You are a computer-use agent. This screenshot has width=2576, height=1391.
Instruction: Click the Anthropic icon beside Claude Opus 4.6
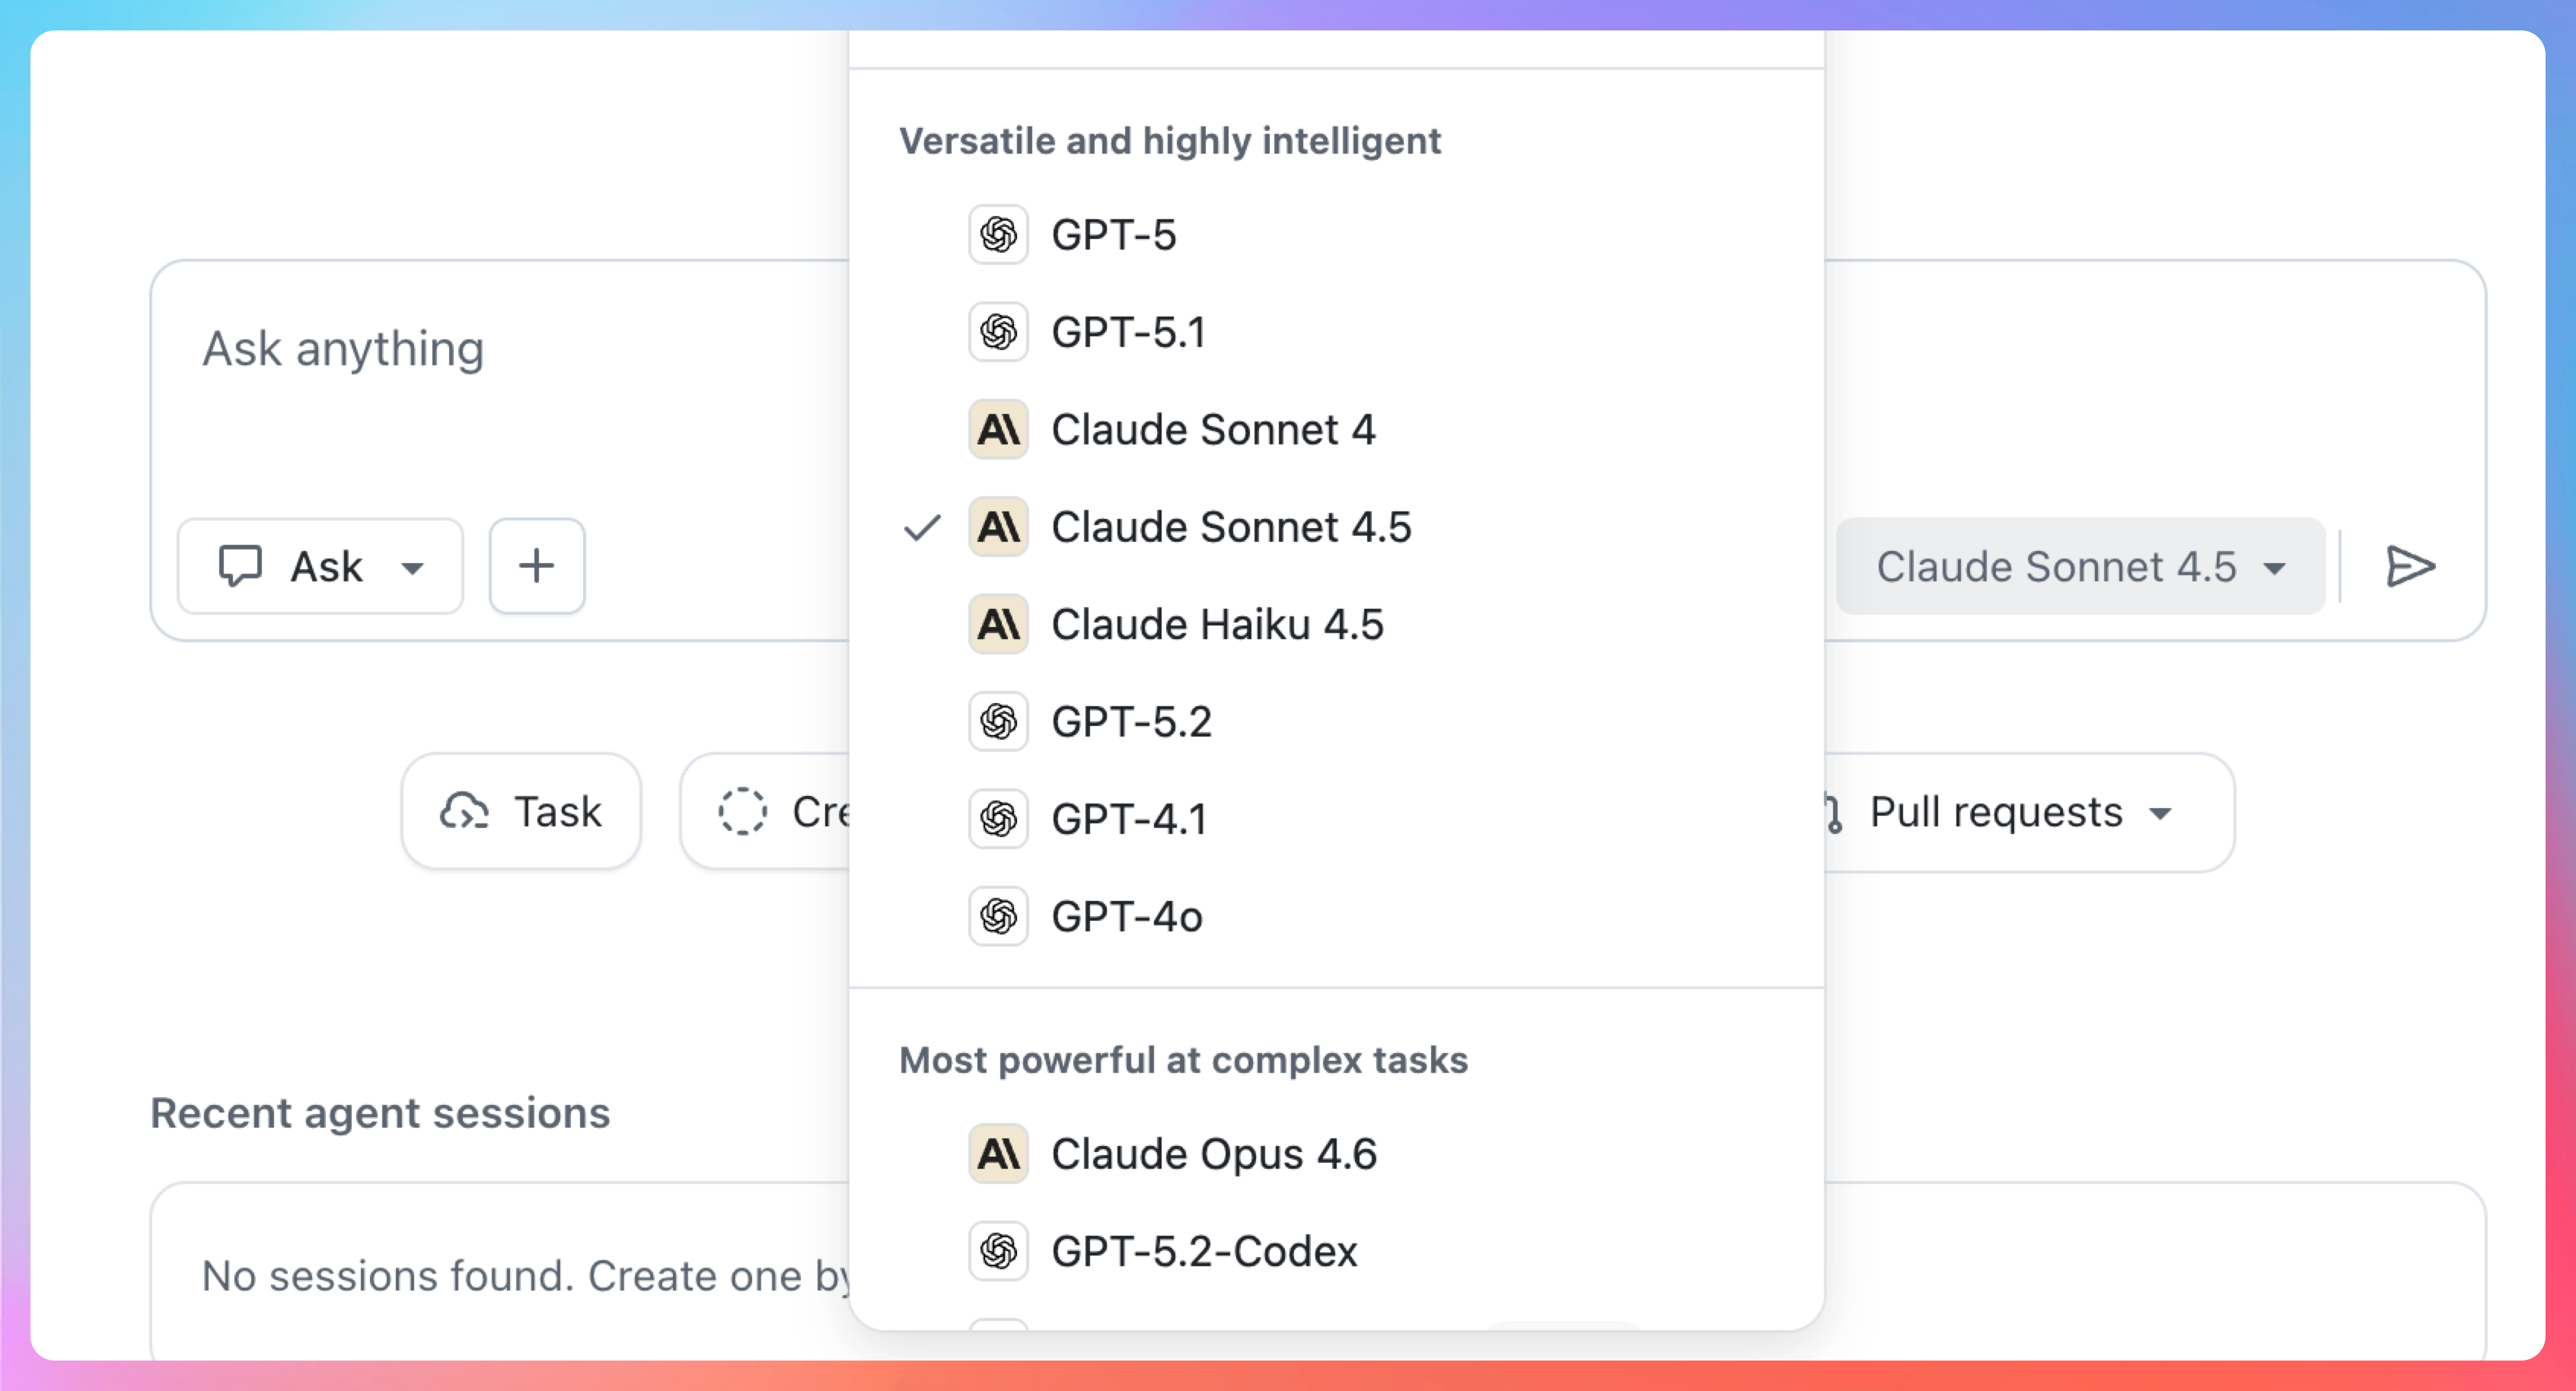click(998, 1154)
